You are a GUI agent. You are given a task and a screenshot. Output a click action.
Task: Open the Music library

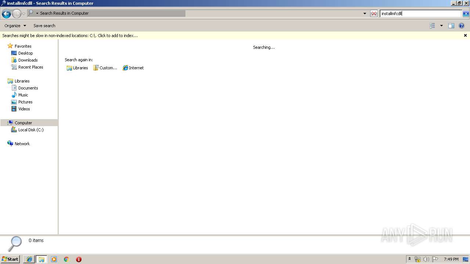click(23, 95)
